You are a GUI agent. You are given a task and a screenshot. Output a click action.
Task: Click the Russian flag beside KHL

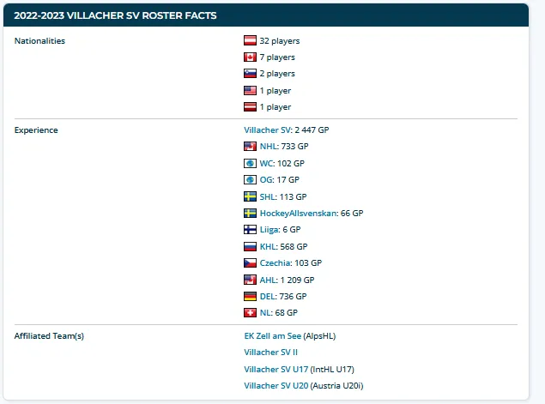250,246
